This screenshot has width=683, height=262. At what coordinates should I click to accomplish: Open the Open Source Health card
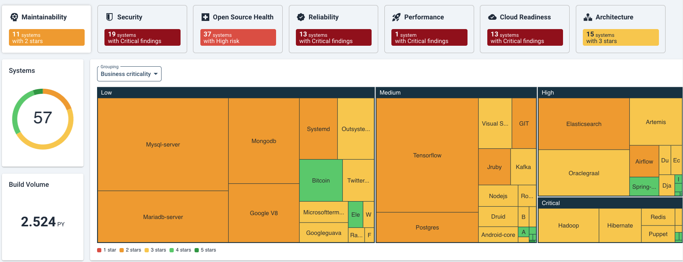pyautogui.click(x=238, y=29)
